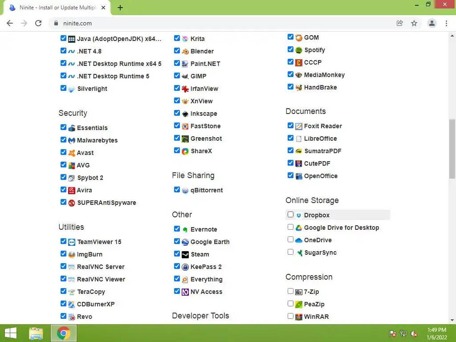The width and height of the screenshot is (456, 342).
Task: Click the Foxit Reader icon
Action: (x=299, y=126)
